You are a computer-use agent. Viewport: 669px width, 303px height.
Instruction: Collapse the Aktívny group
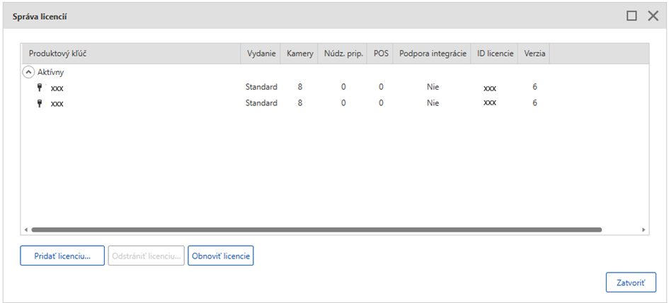point(28,72)
